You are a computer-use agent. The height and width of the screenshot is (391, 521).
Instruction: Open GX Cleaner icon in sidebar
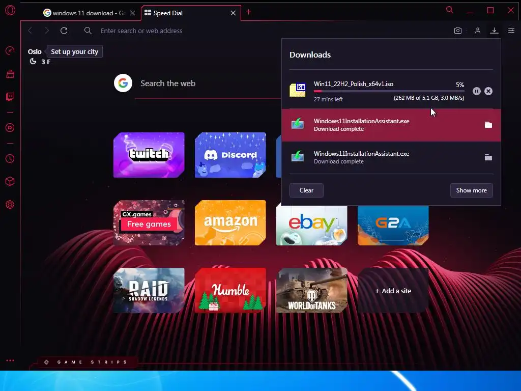click(10, 74)
